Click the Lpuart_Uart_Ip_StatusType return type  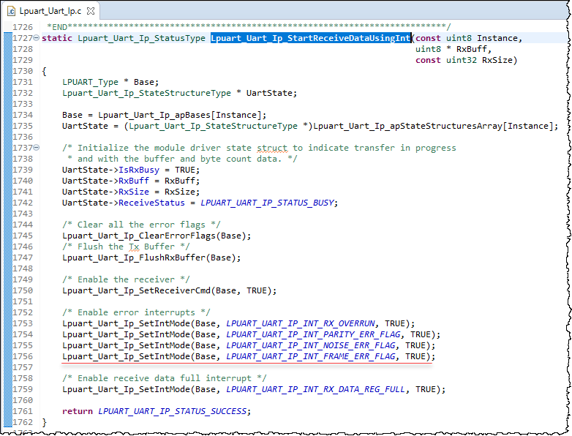pyautogui.click(x=141, y=38)
